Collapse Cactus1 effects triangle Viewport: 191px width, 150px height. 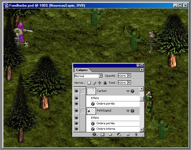pyautogui.click(x=128, y=91)
